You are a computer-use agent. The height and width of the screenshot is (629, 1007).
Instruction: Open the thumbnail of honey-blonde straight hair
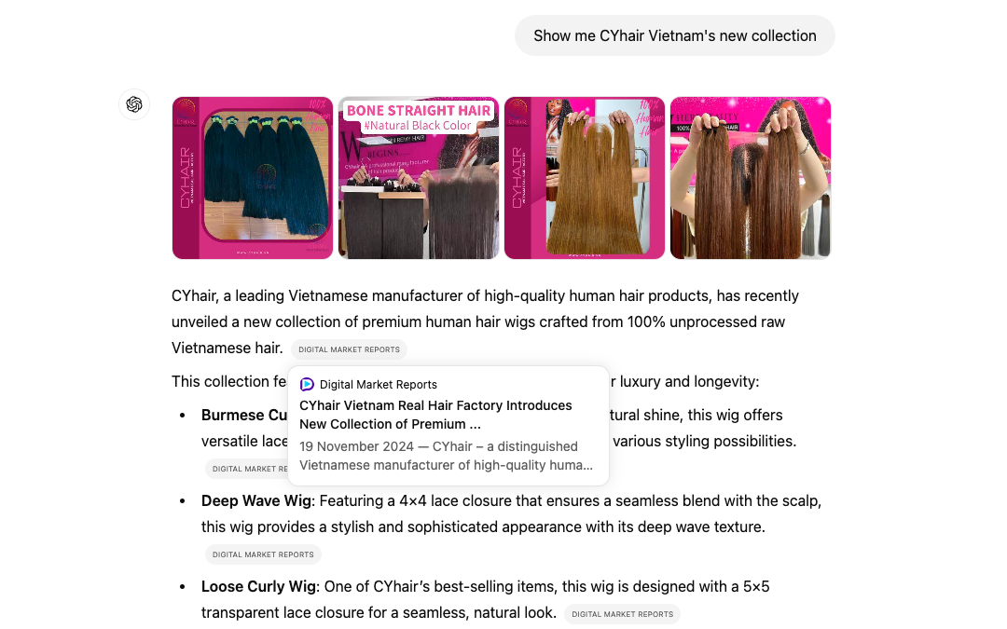[585, 178]
